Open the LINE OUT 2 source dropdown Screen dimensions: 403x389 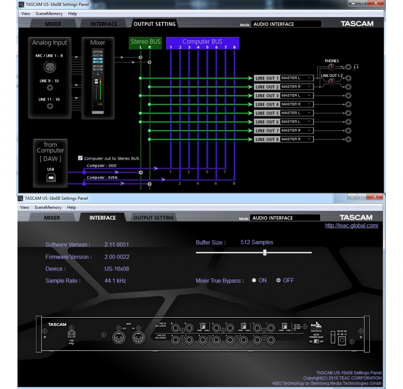[297, 87]
